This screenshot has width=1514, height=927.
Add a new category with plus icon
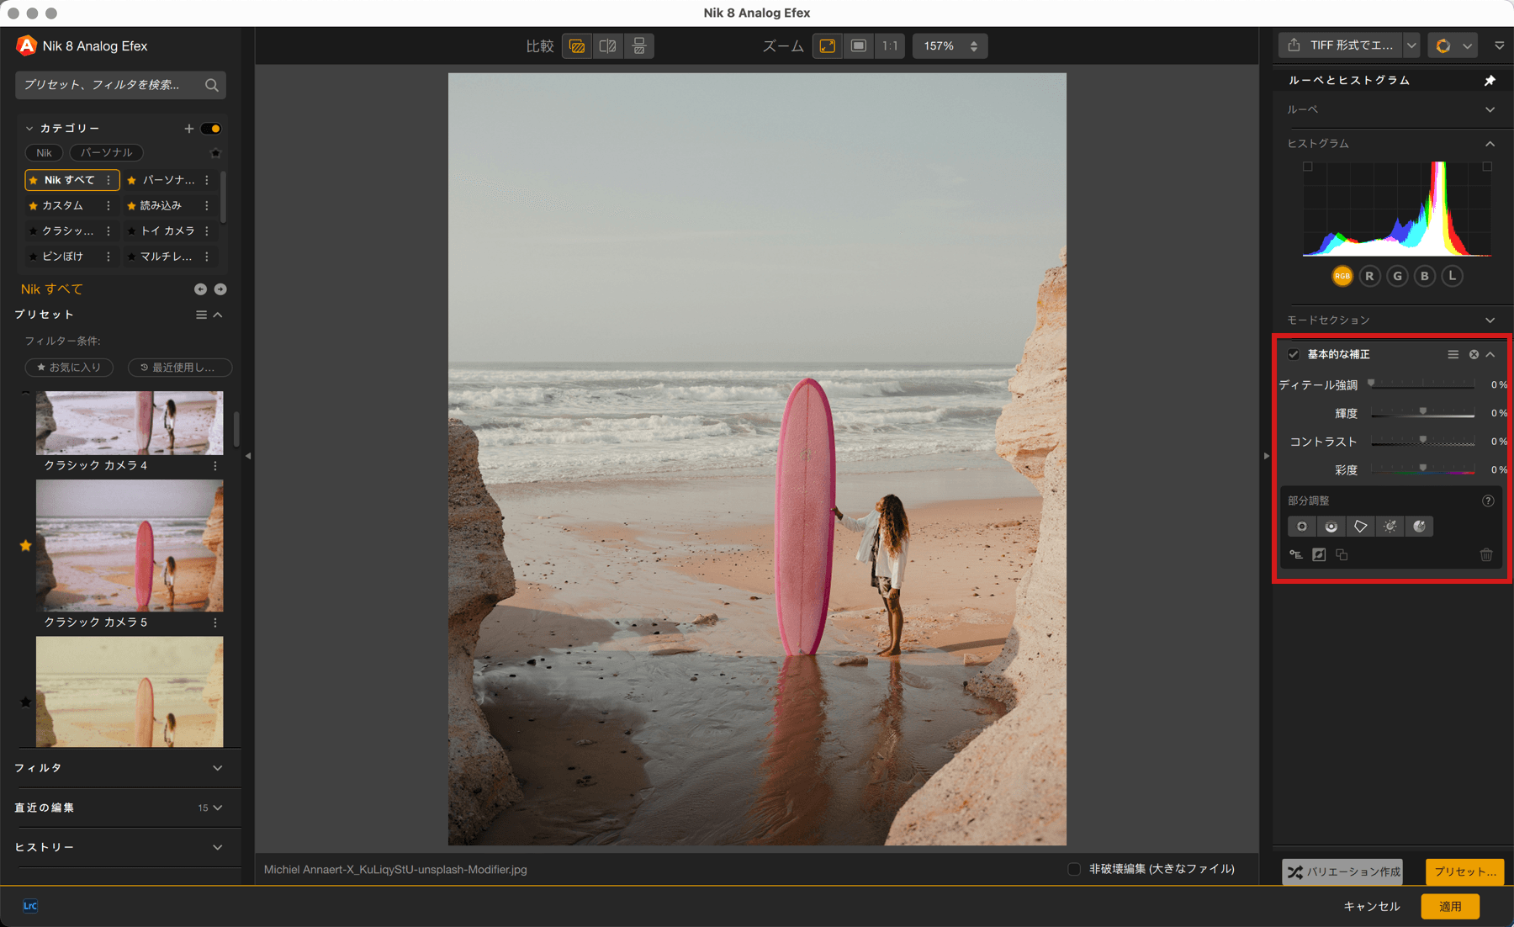point(189,129)
